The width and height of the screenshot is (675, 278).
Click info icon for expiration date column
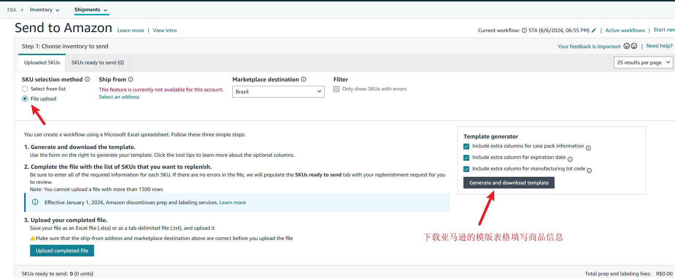click(570, 159)
